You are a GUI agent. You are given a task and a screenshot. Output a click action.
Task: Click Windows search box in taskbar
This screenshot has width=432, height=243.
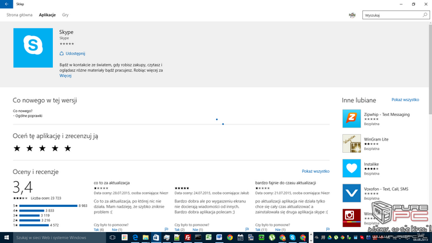click(59, 237)
